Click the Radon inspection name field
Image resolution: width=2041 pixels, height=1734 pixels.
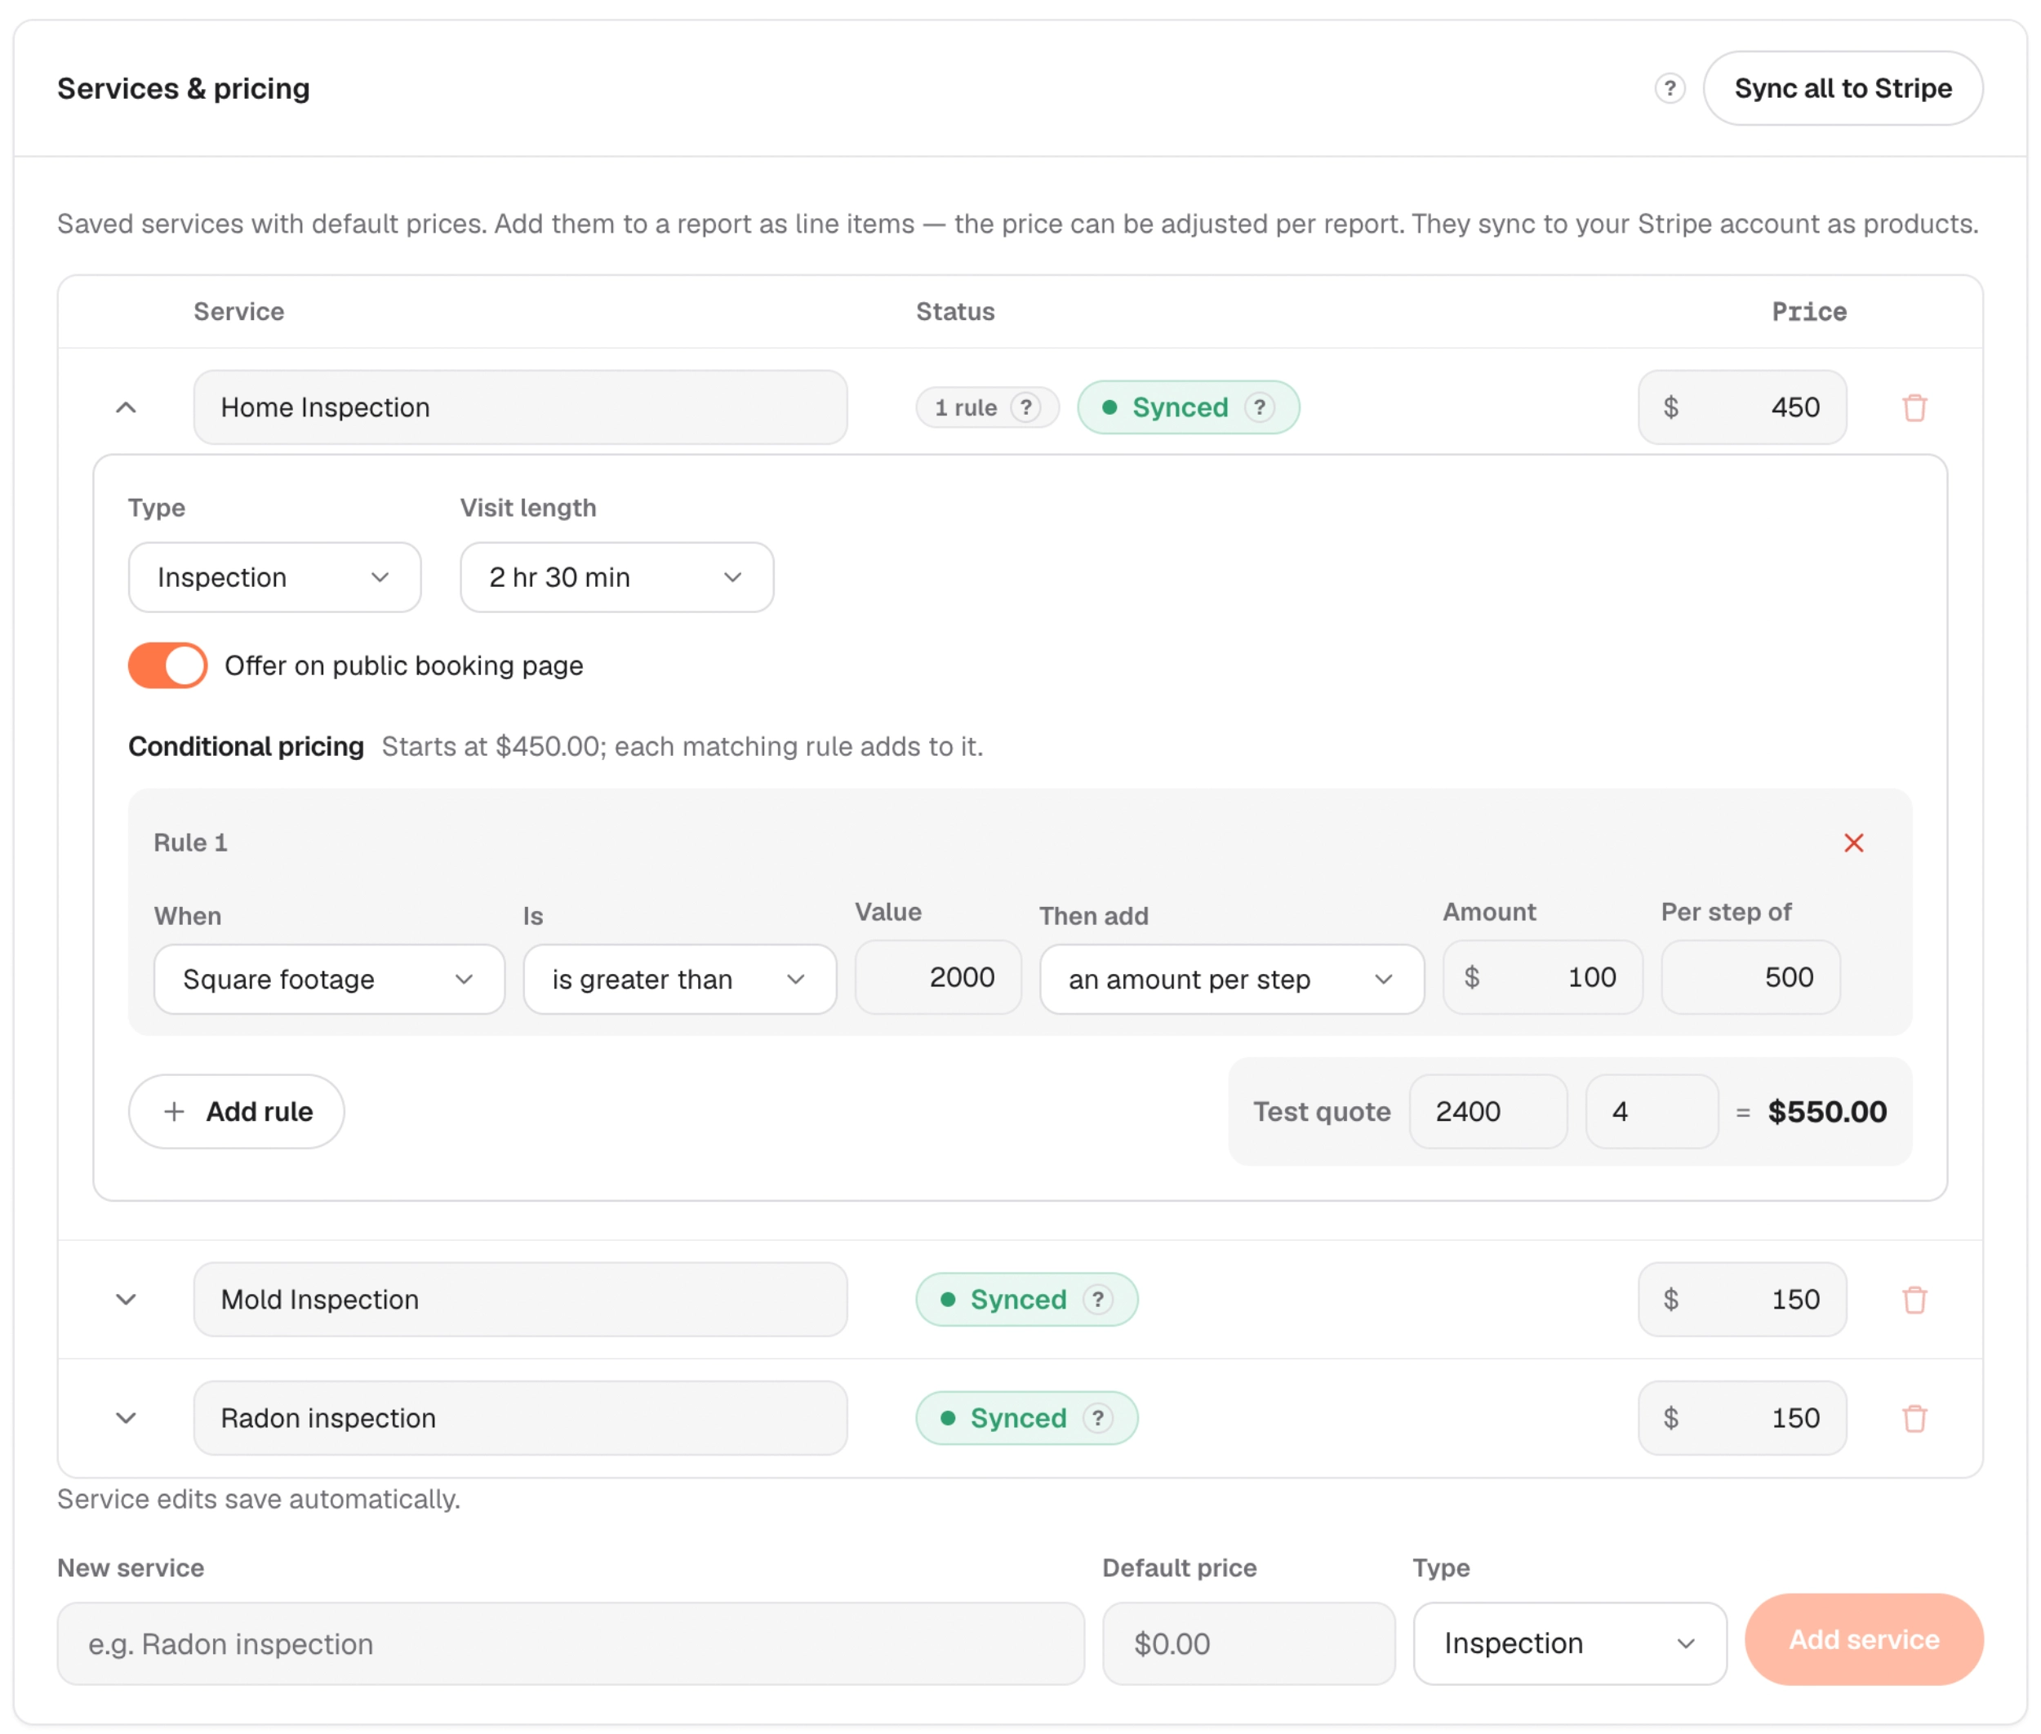coord(520,1417)
